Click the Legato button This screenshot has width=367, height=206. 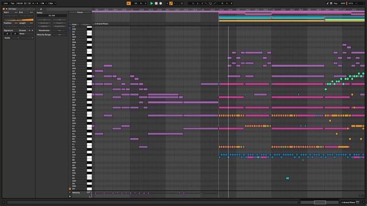click(44, 26)
